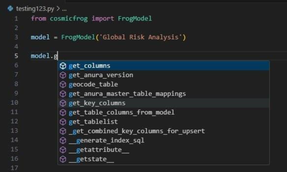This screenshot has height=172, width=287.
Task: Click the cube icon beside __getstate__
Action: (63, 160)
